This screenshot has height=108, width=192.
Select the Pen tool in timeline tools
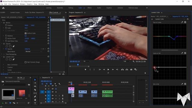pos(35,97)
